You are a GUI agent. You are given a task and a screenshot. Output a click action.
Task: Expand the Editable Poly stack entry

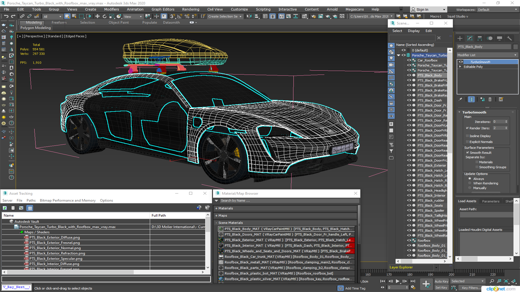click(460, 67)
